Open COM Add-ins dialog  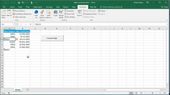point(48,14)
